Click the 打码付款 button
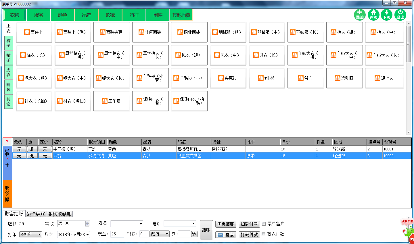Image resolution: width=414 pixels, height=244 pixels. point(249,235)
